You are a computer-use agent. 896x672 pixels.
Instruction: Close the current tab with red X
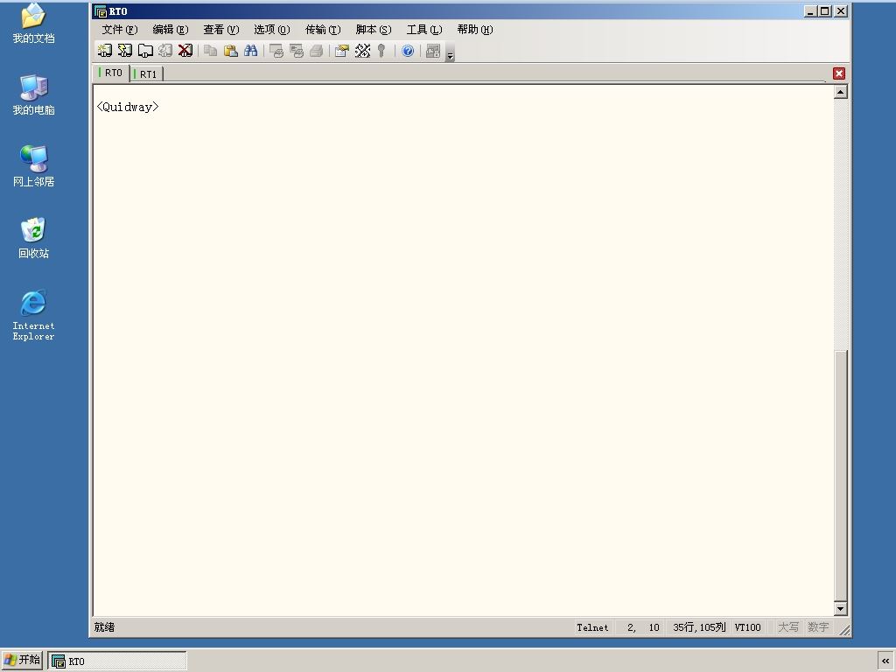(839, 73)
